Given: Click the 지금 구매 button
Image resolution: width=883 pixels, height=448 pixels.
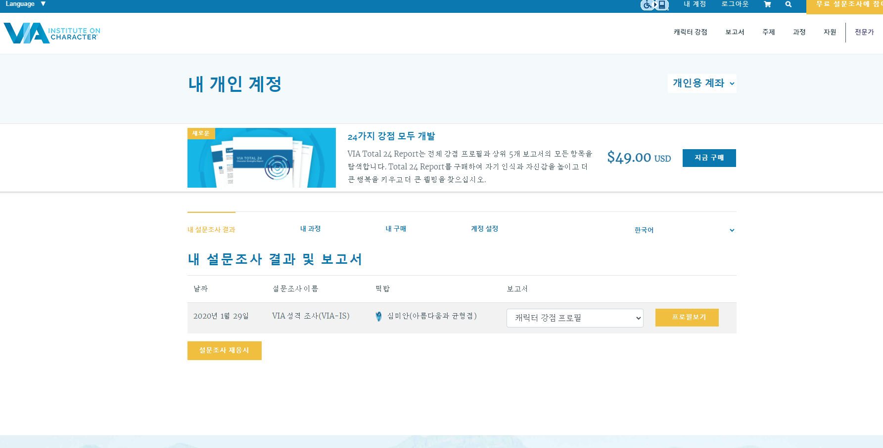Looking at the screenshot, I should click(x=709, y=158).
